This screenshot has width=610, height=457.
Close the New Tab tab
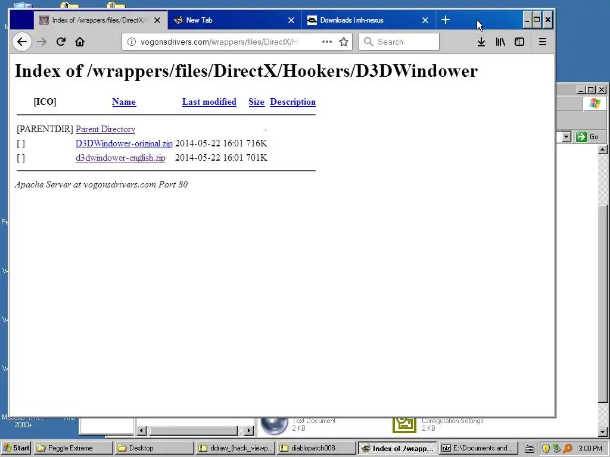(x=291, y=20)
